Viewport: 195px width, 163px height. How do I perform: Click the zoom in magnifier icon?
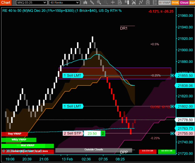(x=99, y=3)
